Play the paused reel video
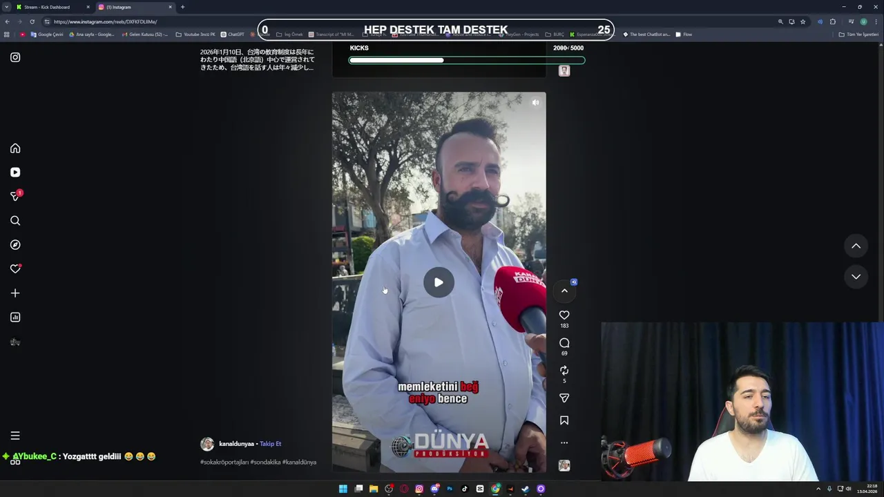The image size is (884, 497). (439, 282)
